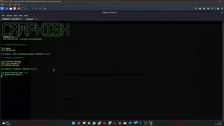Switch to the second kali@kali: ~ tab
The image size is (224, 126).
[30, 19]
